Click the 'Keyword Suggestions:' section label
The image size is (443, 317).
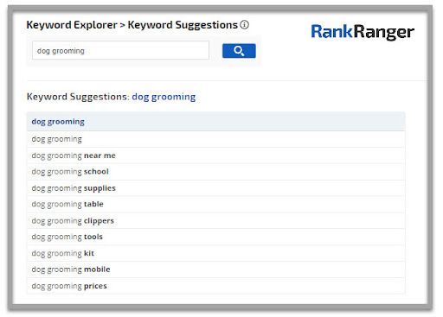pyautogui.click(x=78, y=97)
